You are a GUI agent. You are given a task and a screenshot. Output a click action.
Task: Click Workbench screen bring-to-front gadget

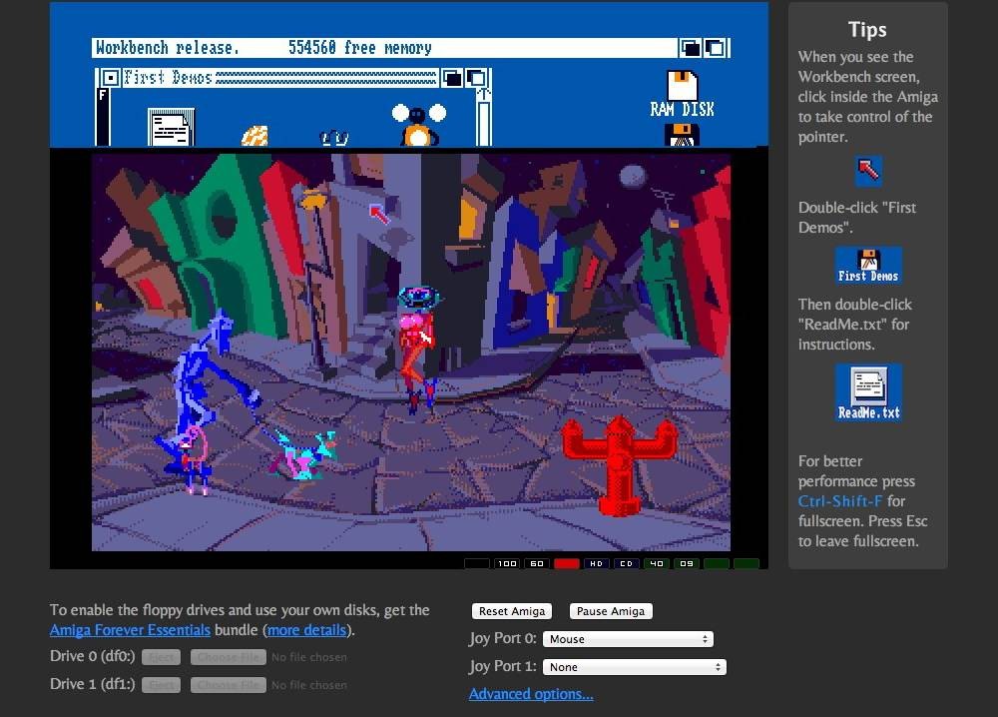pos(715,48)
